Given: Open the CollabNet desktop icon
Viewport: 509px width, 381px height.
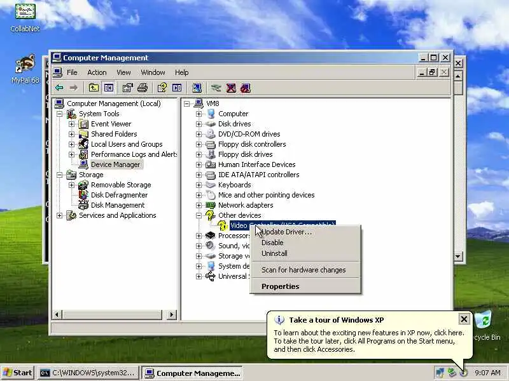Looking at the screenshot, I should 25,18.
